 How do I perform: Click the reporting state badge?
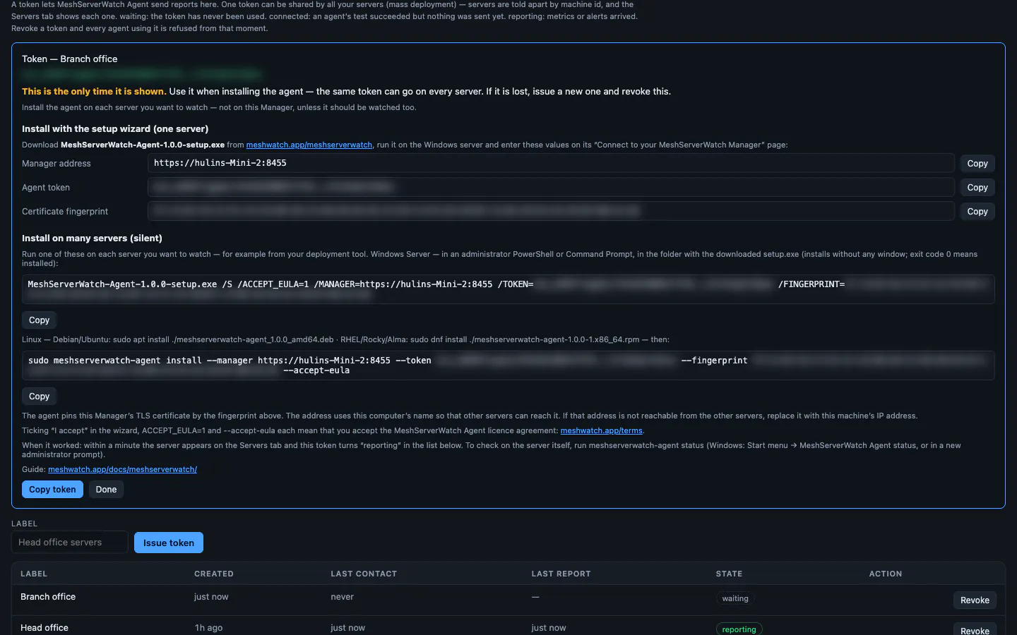click(x=739, y=629)
